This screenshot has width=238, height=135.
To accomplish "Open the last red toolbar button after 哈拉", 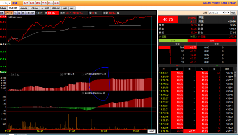I will [x=57, y=3].
